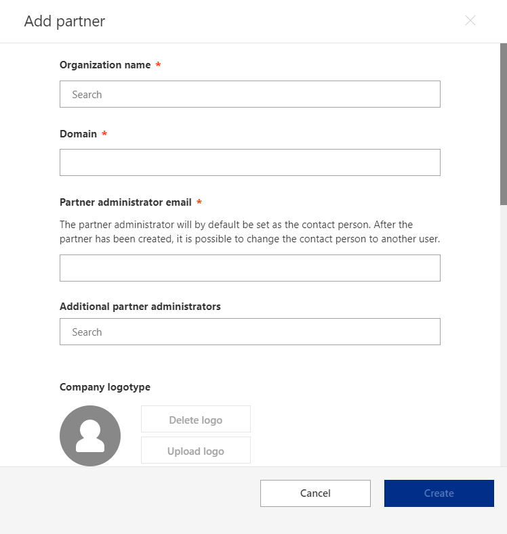Open Additional partner administrators search box
This screenshot has width=507, height=534.
tap(249, 332)
